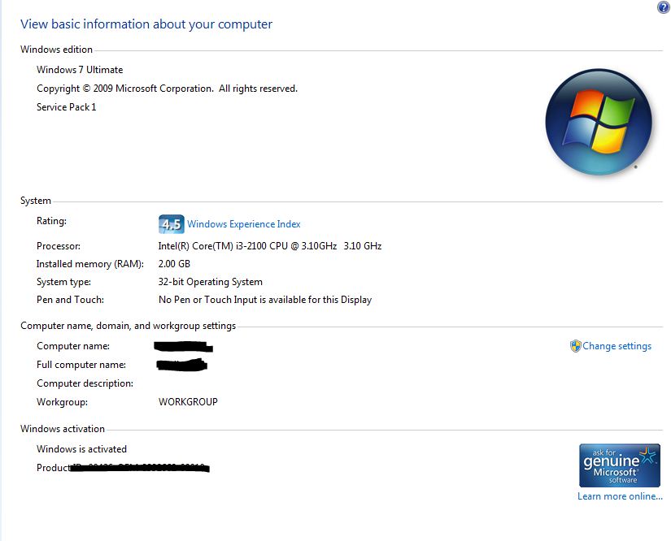
Task: Follow the Learn more online link
Action: point(620,496)
